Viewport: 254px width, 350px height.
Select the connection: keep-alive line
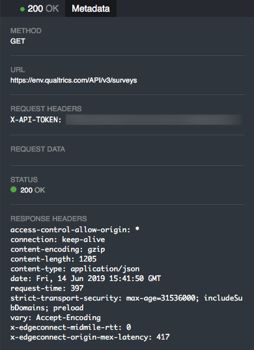pos(58,239)
